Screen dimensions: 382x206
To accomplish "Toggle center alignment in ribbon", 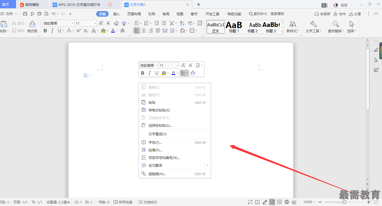I will click(144, 31).
